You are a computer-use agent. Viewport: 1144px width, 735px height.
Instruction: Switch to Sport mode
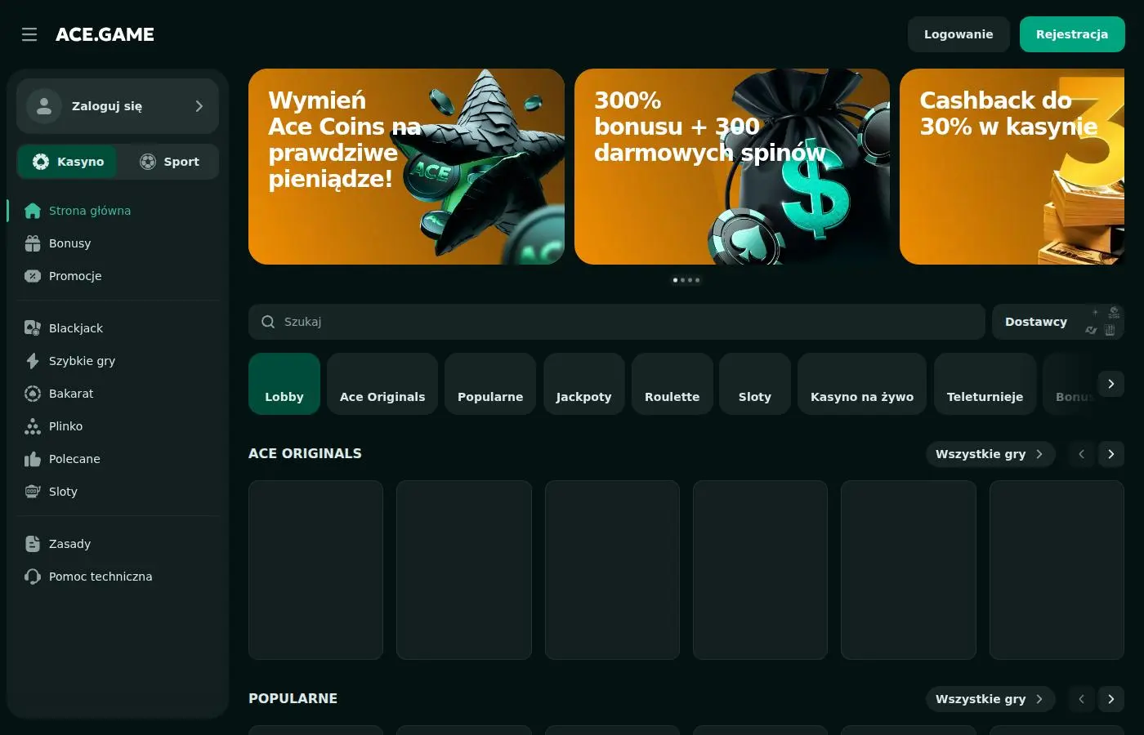tap(168, 162)
